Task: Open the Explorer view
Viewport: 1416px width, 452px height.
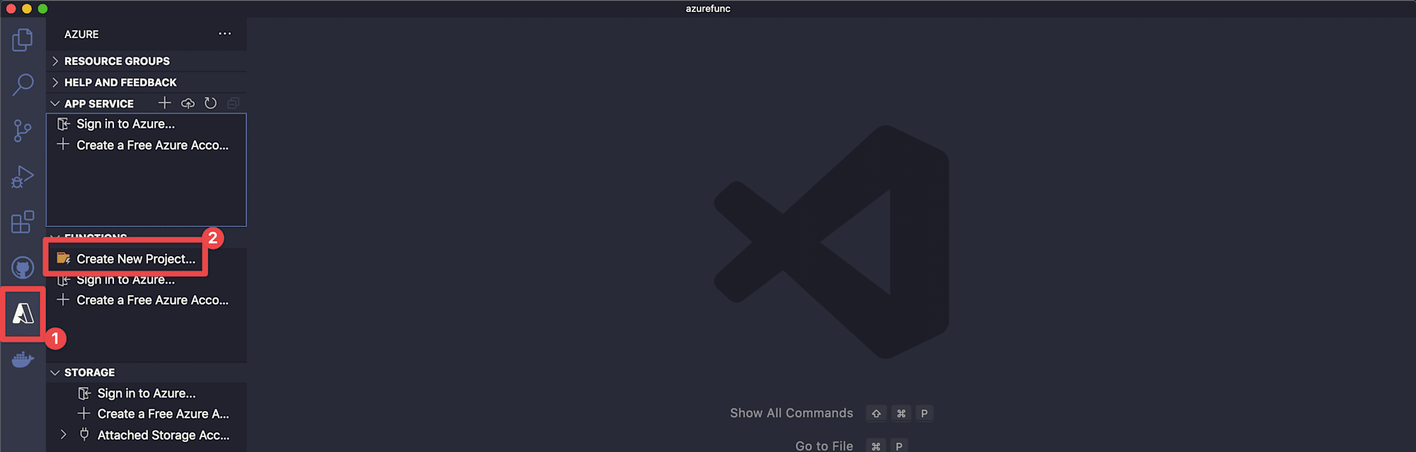Action: pyautogui.click(x=23, y=40)
